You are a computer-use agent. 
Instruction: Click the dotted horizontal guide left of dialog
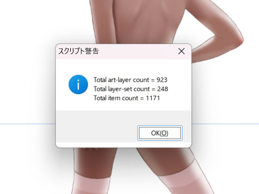click(x=28, y=124)
